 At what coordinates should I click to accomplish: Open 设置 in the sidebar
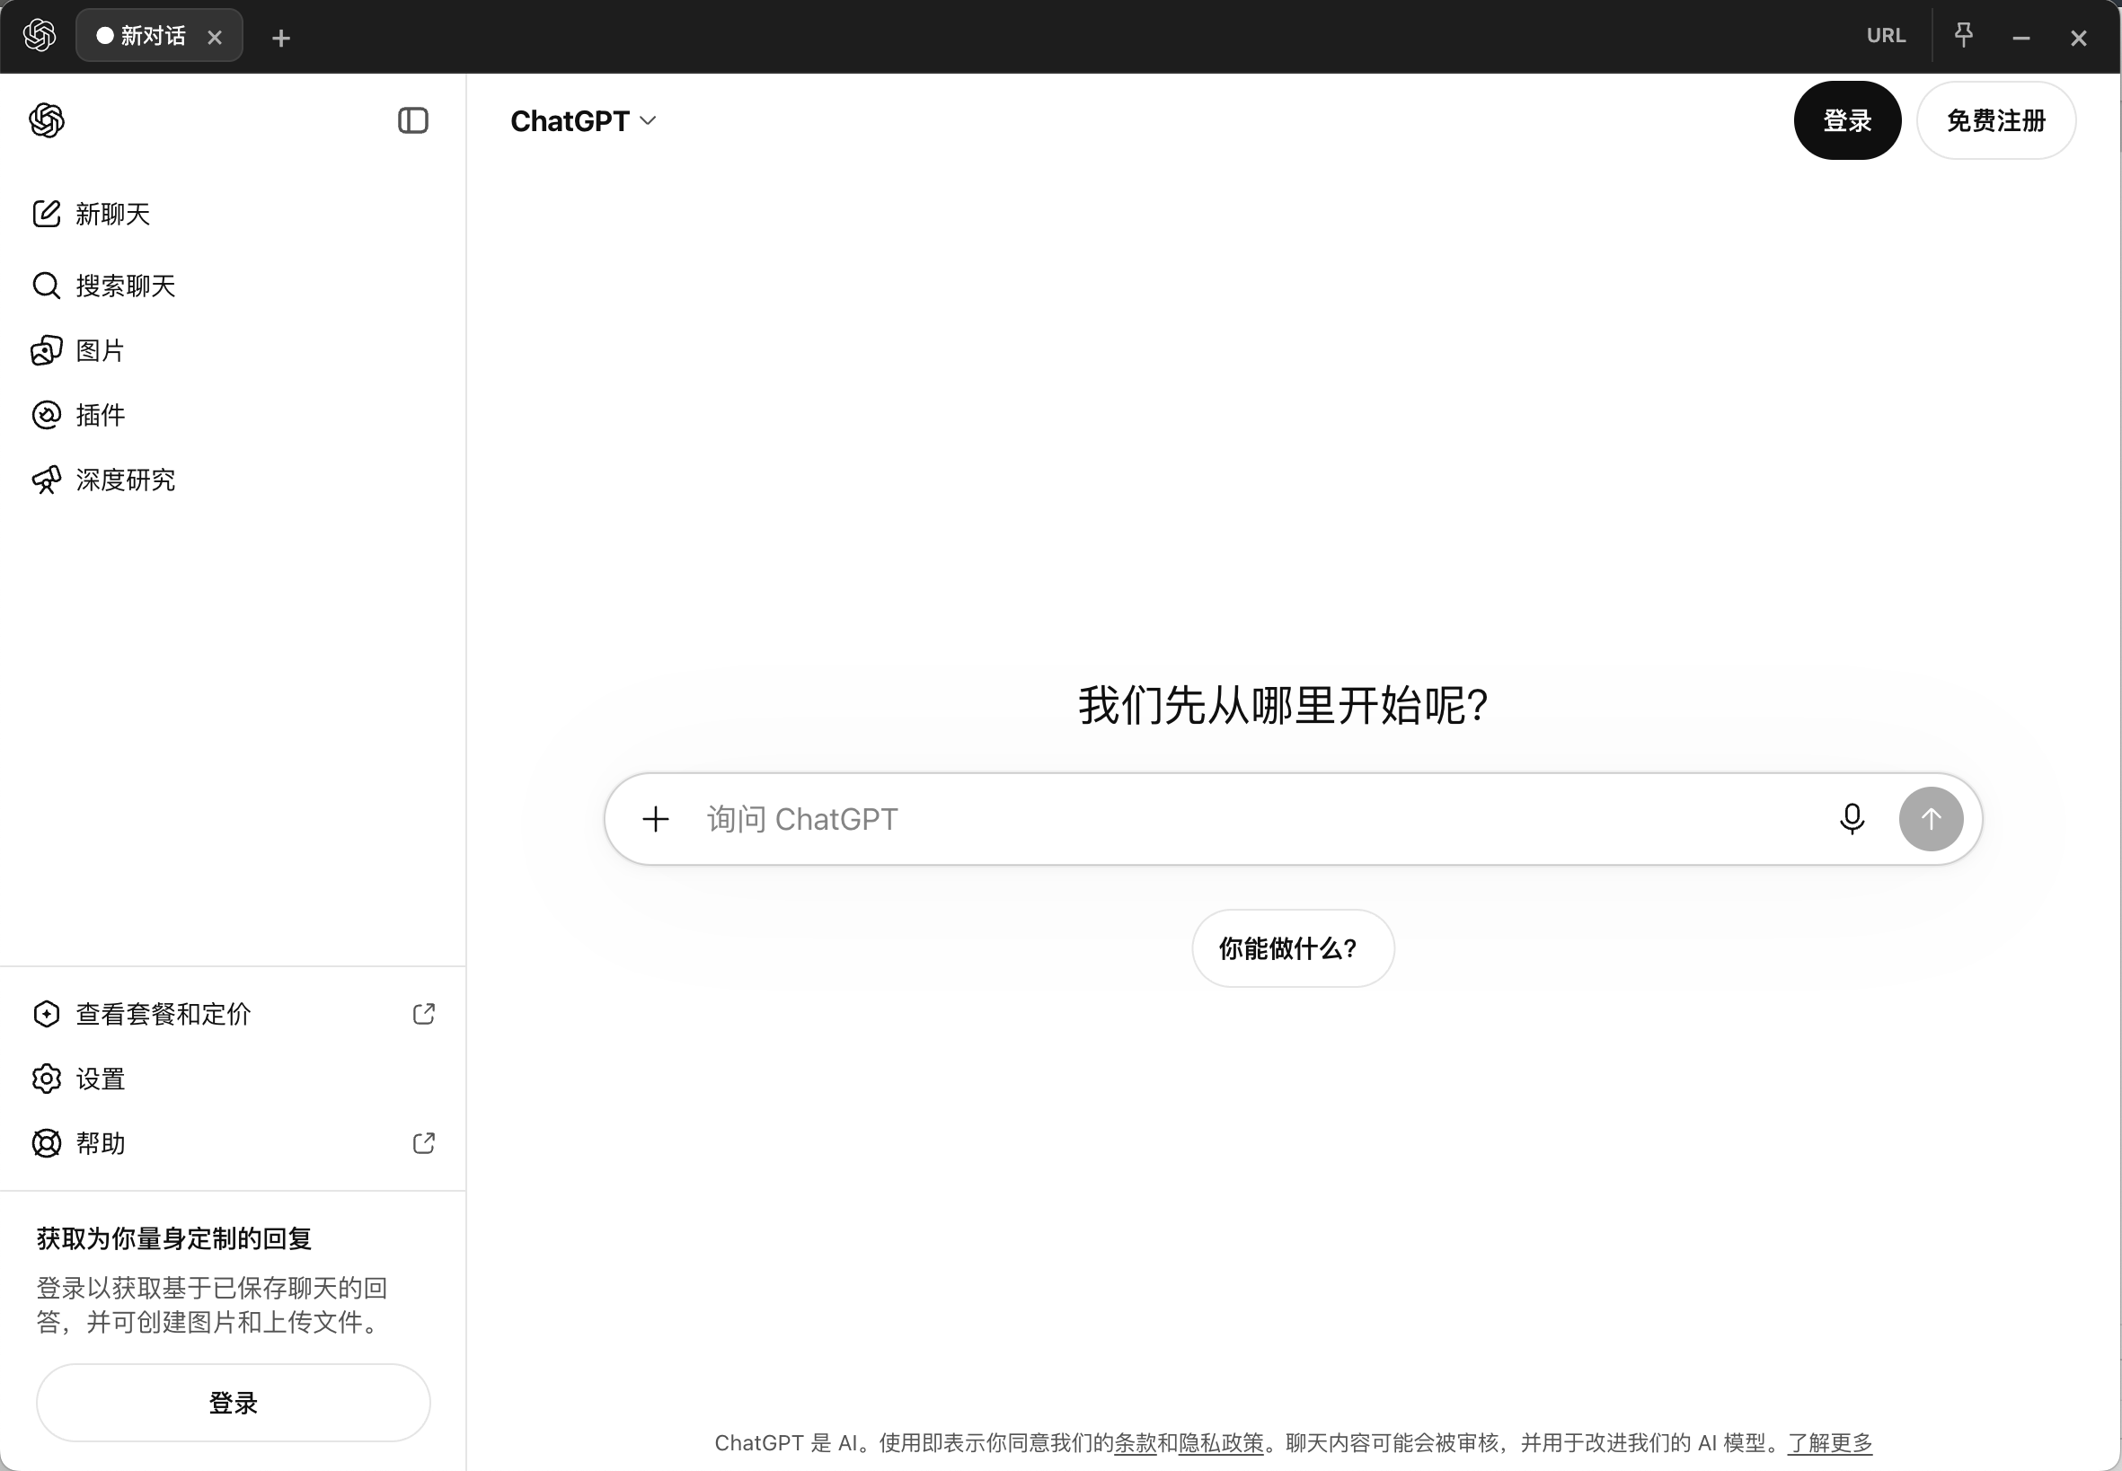(233, 1079)
